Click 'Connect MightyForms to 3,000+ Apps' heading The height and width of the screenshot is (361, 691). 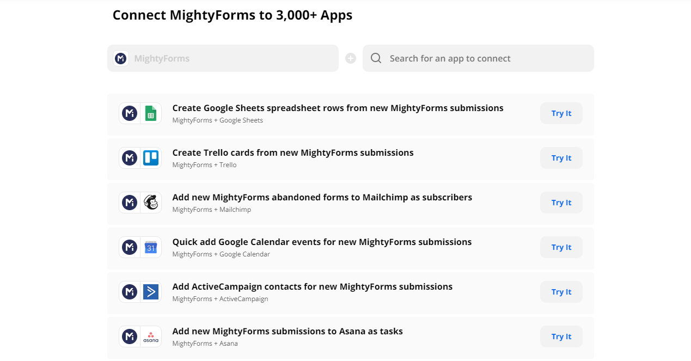tap(233, 15)
